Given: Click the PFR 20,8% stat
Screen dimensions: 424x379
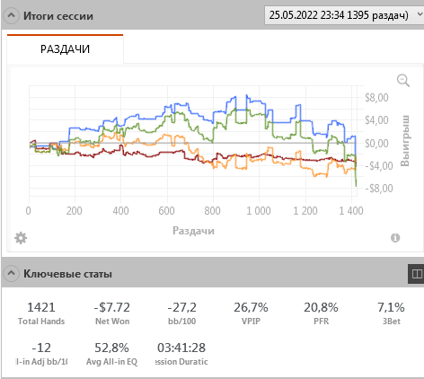Looking at the screenshot, I should (321, 313).
